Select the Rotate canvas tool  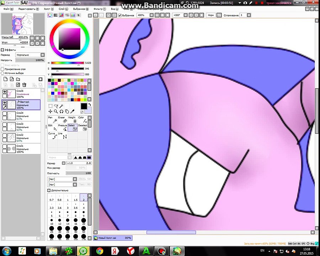tap(61, 111)
